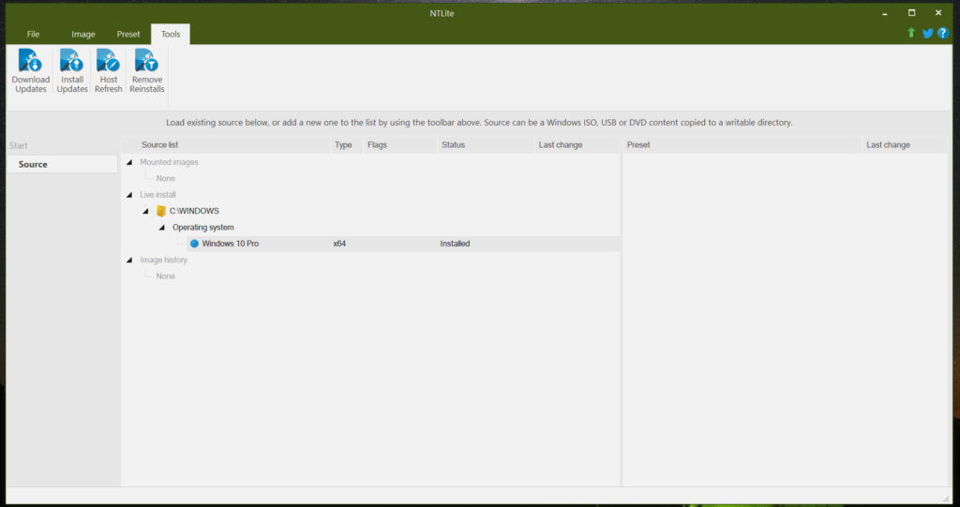Click the Windows 10 Pro blue circle icon

[194, 244]
